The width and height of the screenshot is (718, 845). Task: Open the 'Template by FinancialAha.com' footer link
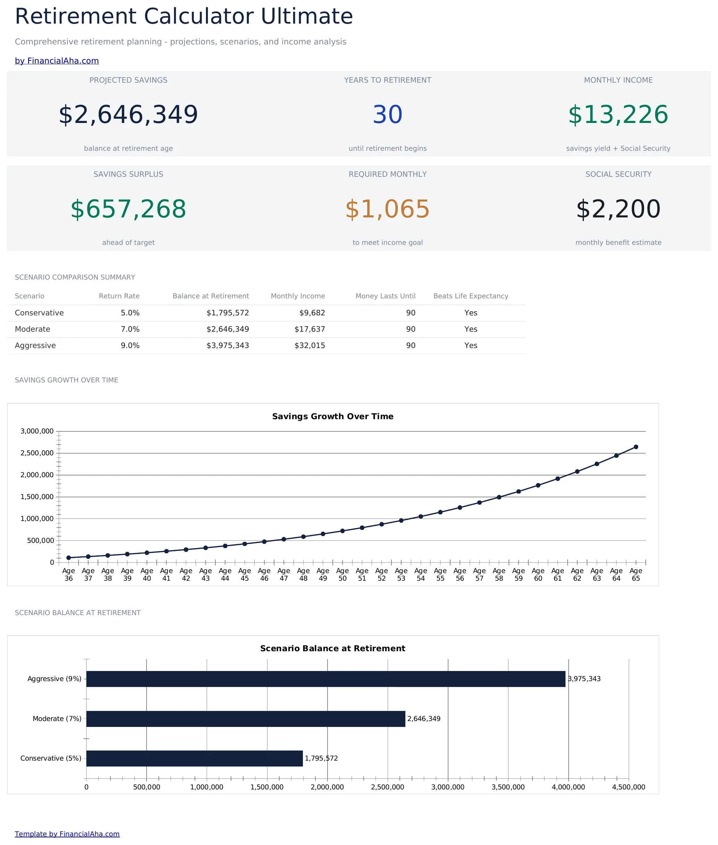pos(67,834)
